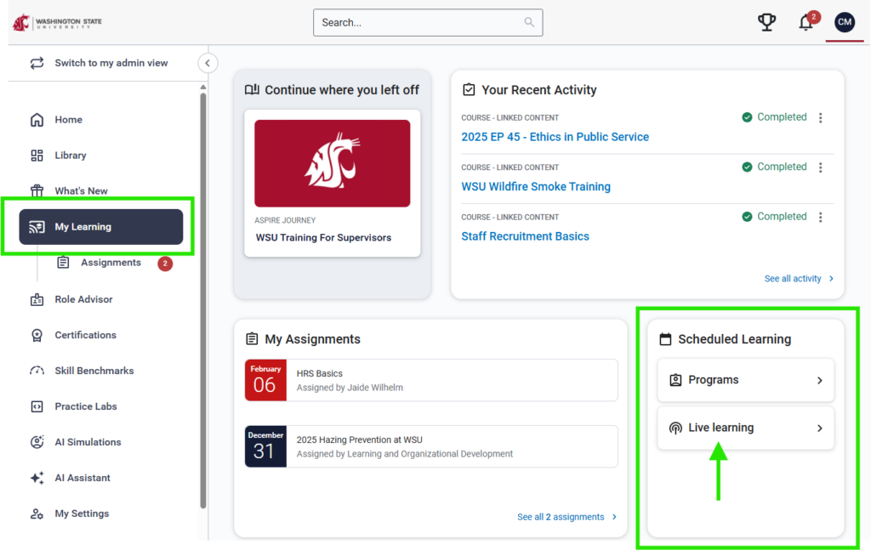The height and width of the screenshot is (550, 871).
Task: Click the Library grid icon
Action: [37, 156]
